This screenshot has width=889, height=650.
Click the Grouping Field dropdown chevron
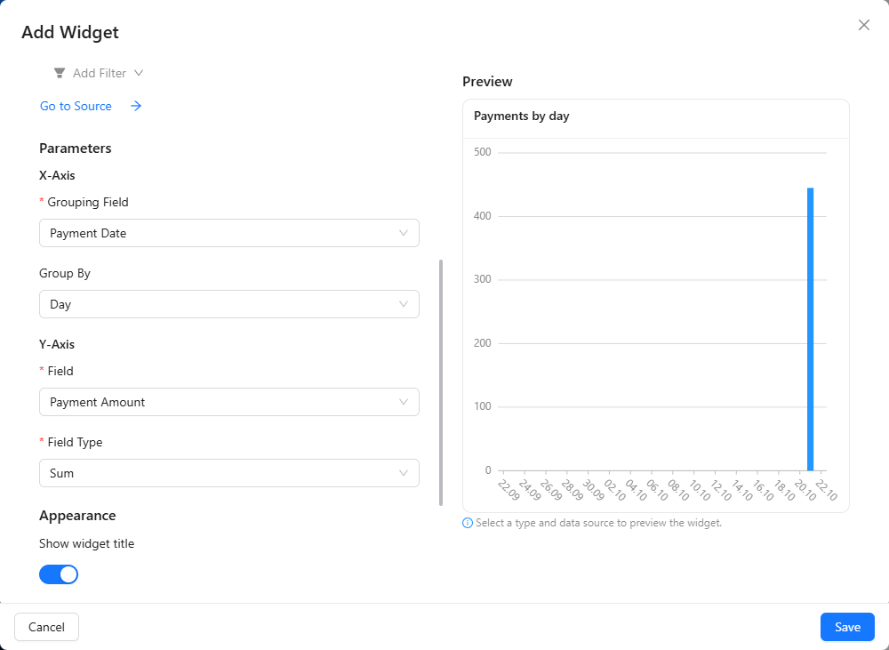pos(404,233)
